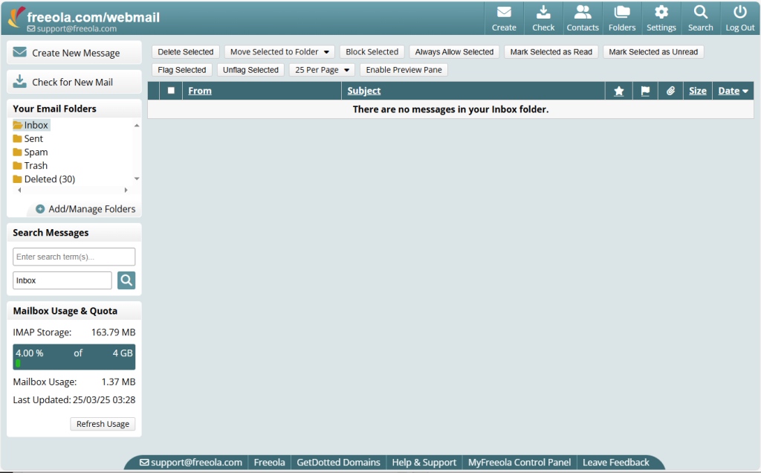Click the flag column header icon
Viewport: 761px width, 473px height.
644,90
